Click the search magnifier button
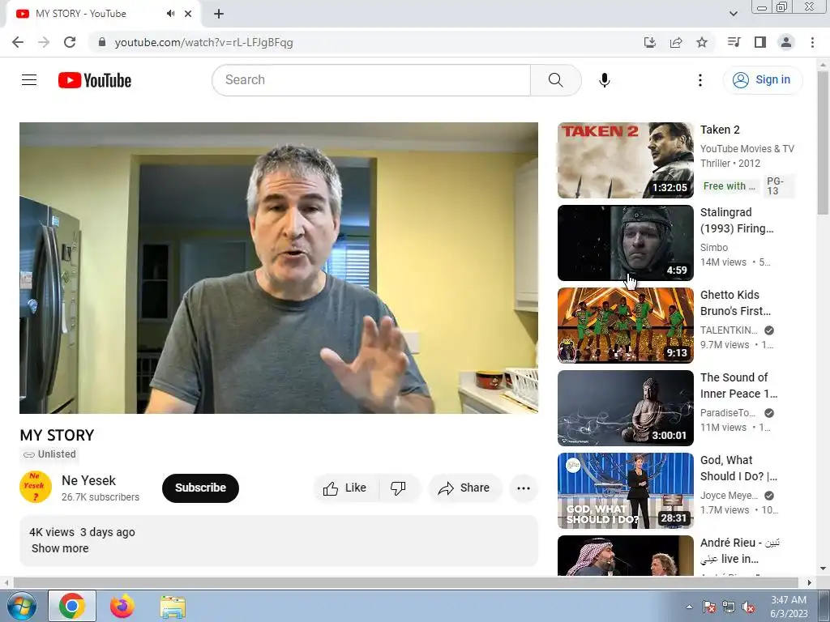The height and width of the screenshot is (622, 830). click(x=555, y=80)
